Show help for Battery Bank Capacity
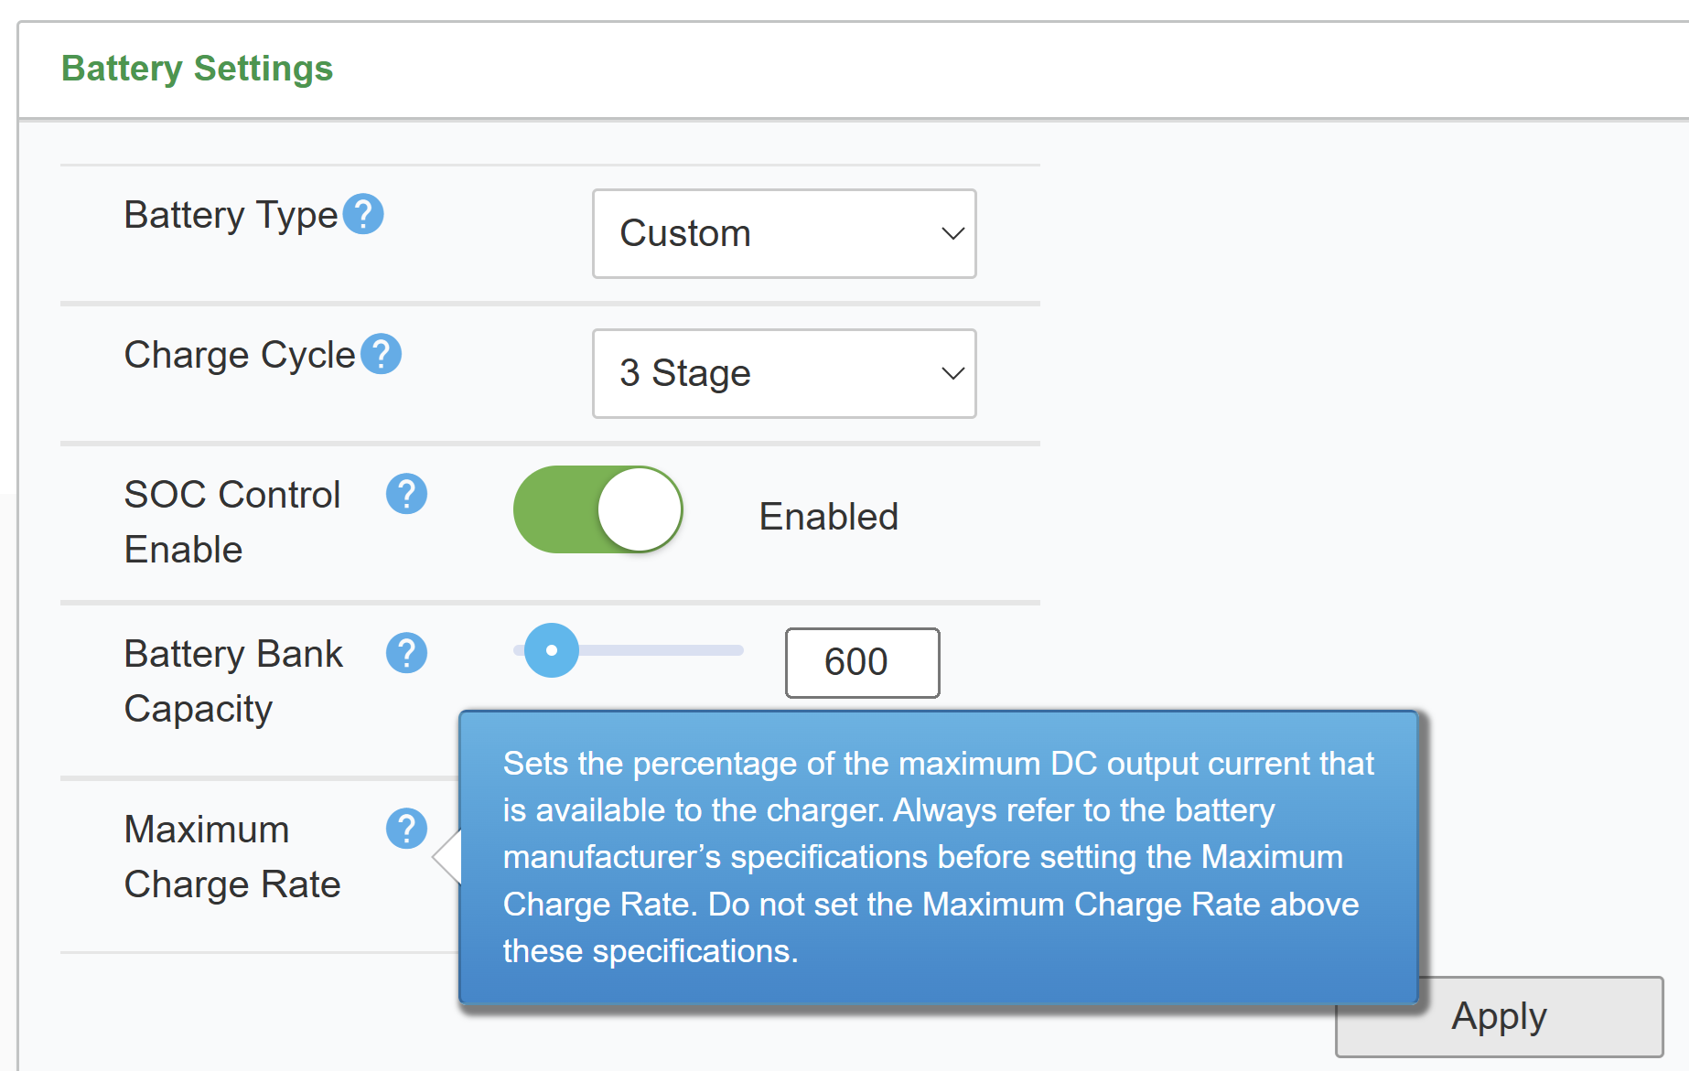 coord(406,653)
